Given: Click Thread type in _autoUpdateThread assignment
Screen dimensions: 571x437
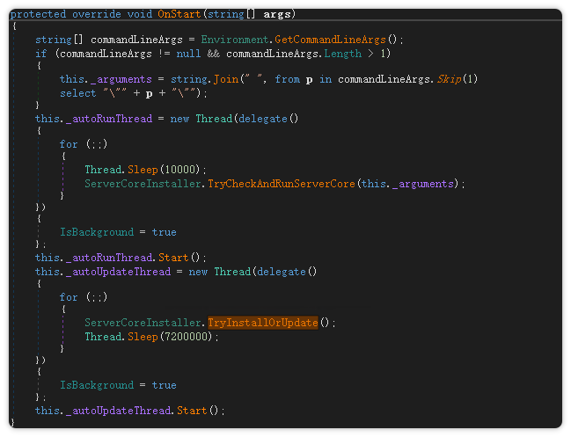Looking at the screenshot, I should [x=232, y=272].
